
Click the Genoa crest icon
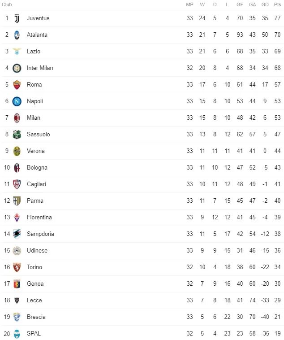click(17, 284)
